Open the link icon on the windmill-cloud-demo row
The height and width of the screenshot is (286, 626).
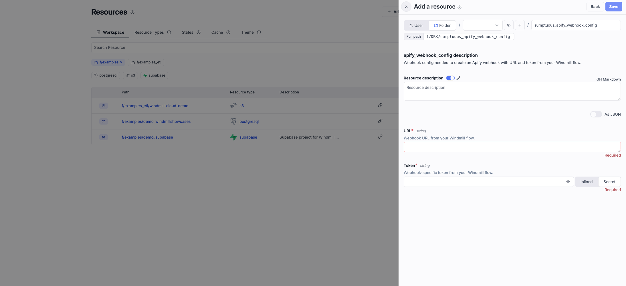point(380,105)
